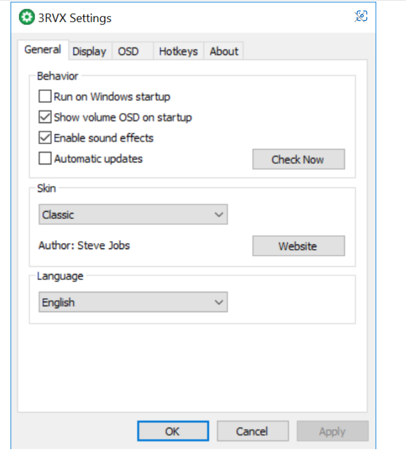Click the screen capture icon at top right
406x455 pixels.
pyautogui.click(x=361, y=16)
